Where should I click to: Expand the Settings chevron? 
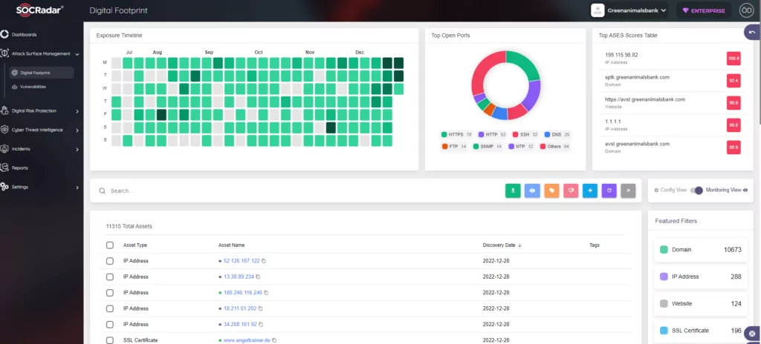[x=77, y=187]
